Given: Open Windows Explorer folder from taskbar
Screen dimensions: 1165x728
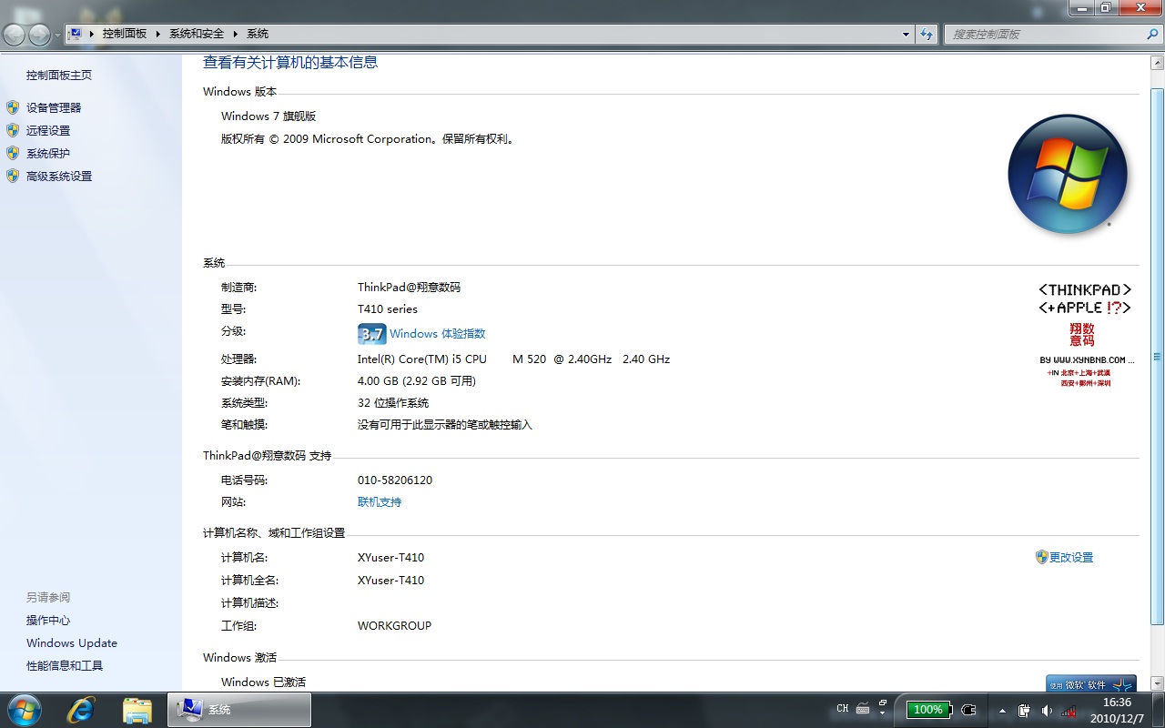Looking at the screenshot, I should tap(137, 710).
